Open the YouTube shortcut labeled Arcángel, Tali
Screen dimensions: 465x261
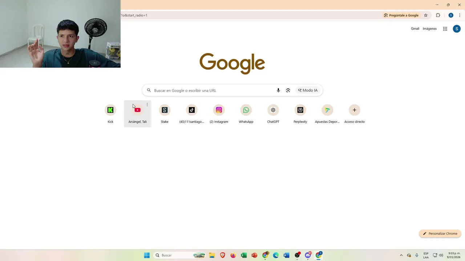click(x=137, y=114)
